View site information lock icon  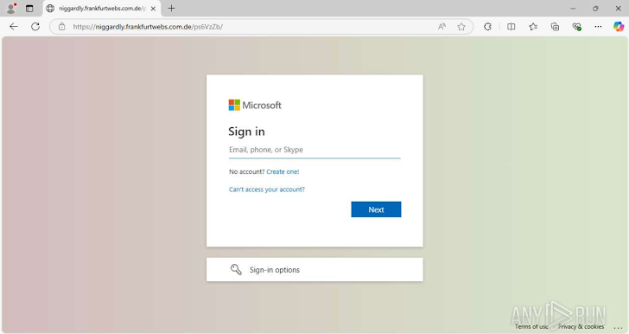tap(62, 27)
